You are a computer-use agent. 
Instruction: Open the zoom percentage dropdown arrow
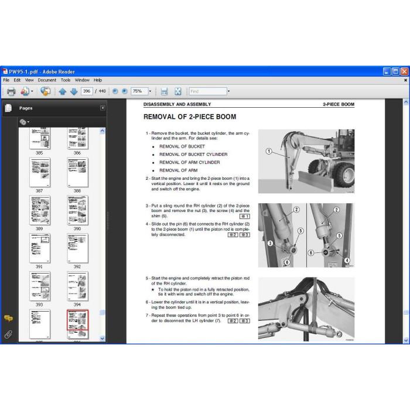pos(150,91)
